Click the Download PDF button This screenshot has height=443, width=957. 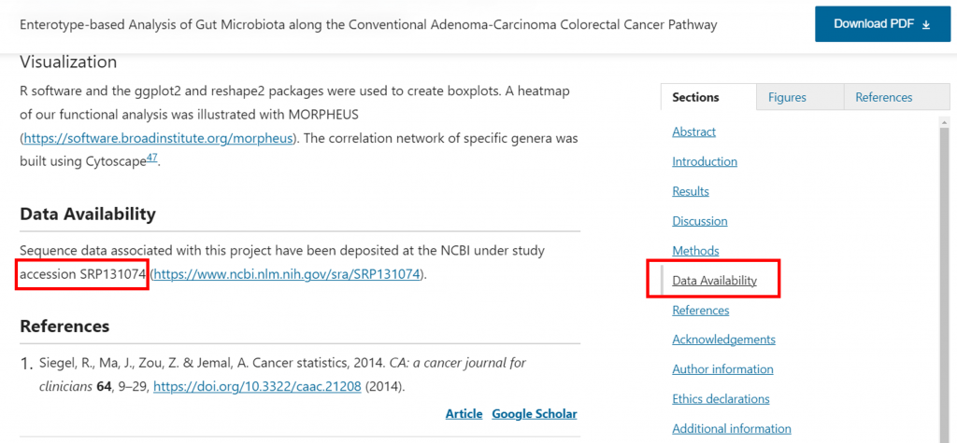(x=881, y=24)
